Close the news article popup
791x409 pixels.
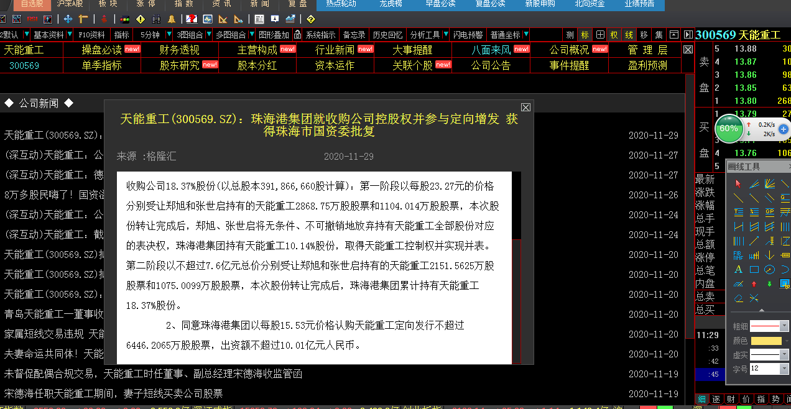(525, 108)
